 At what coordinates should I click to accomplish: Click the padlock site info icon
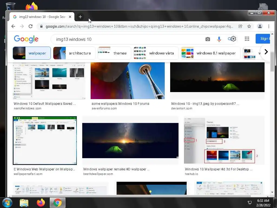click(41, 26)
